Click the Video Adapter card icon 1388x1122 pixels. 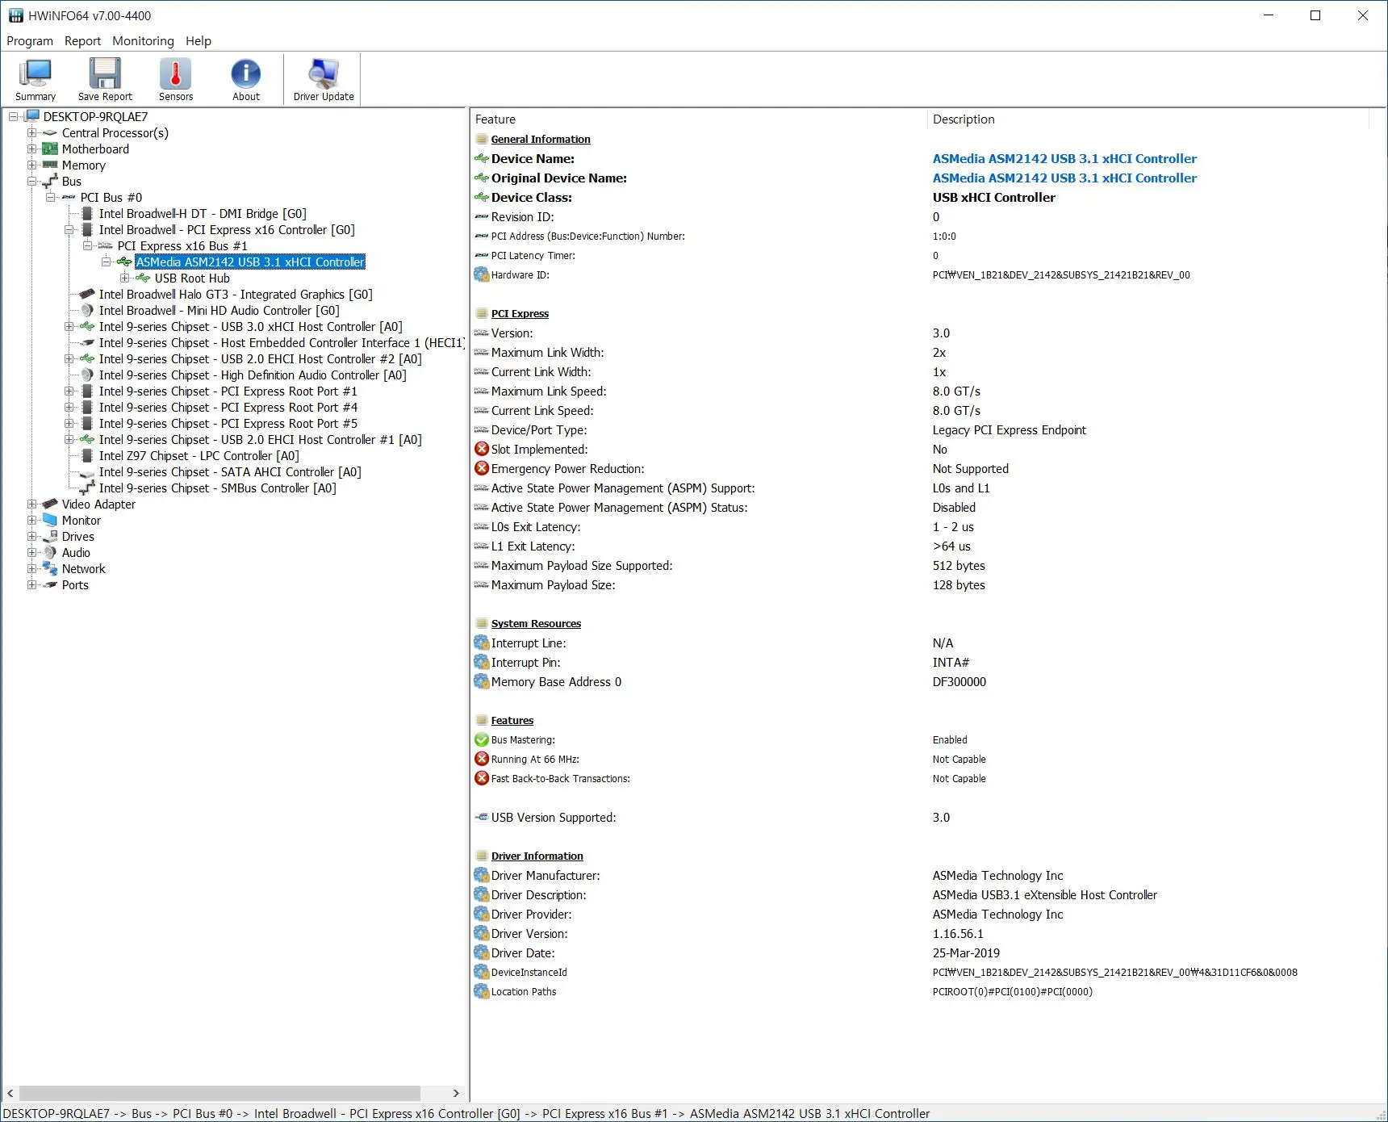tap(50, 504)
